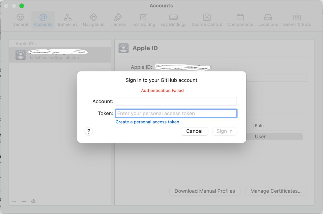Screen dimensions: 323x214
Task: Click Download Manual Profiles button
Action: [x=205, y=191]
